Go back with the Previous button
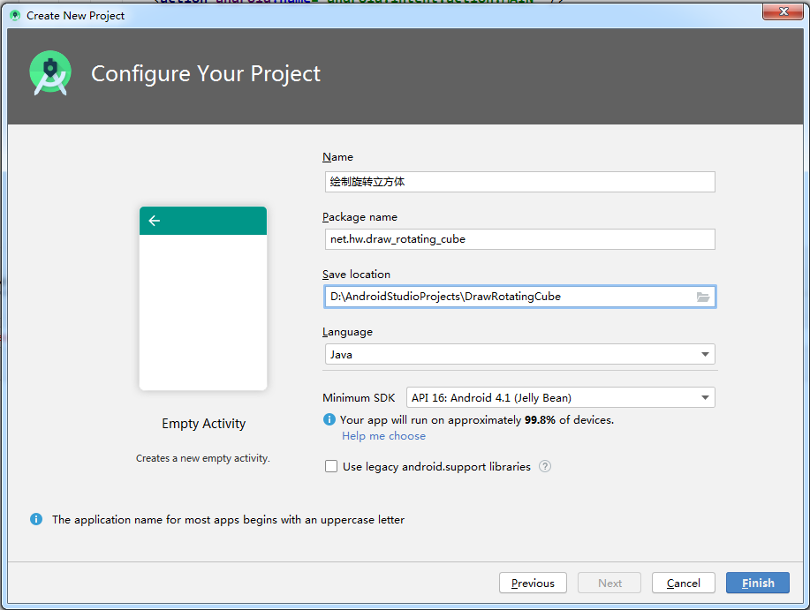 coord(533,583)
